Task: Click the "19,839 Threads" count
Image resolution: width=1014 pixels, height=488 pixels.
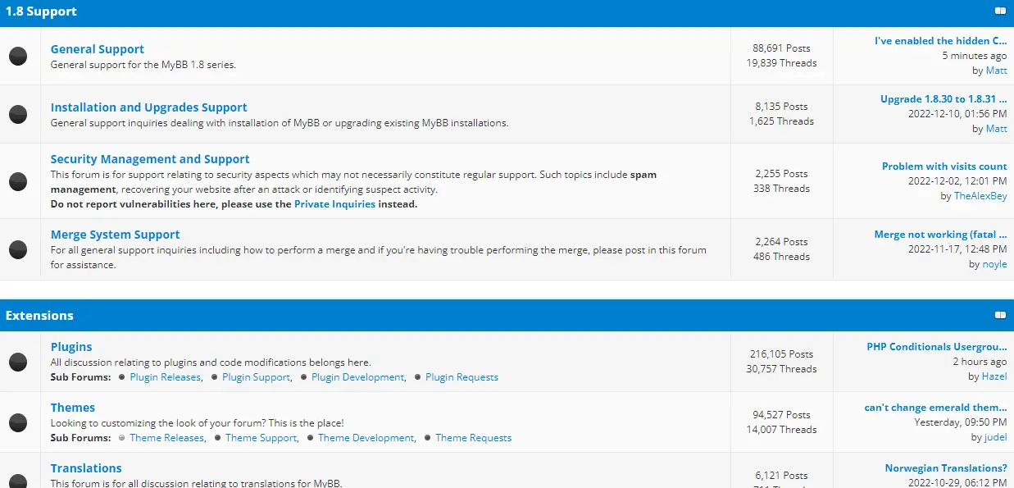Action: point(782,63)
